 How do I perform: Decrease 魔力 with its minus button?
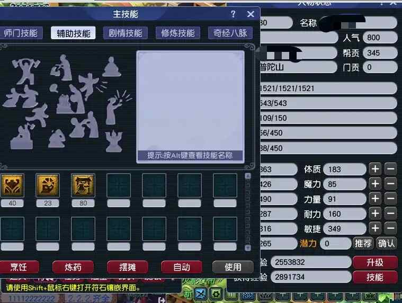tap(390, 184)
